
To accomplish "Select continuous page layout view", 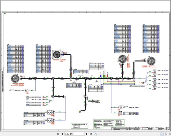I will click(x=166, y=134).
